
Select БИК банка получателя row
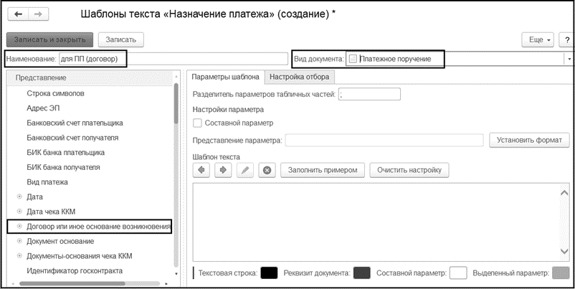(x=90, y=167)
